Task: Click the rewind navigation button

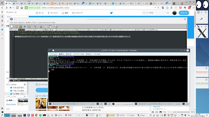Action: [x=10, y=8]
